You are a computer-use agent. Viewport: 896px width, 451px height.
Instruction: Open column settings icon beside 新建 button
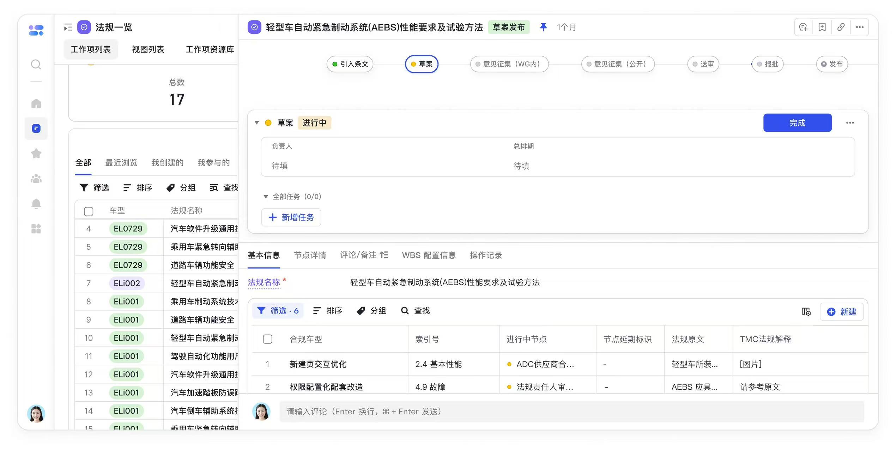pos(806,311)
